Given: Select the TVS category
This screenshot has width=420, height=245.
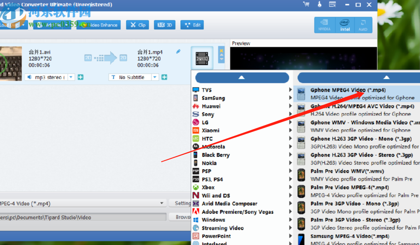Looking at the screenshot, I should (242, 90).
